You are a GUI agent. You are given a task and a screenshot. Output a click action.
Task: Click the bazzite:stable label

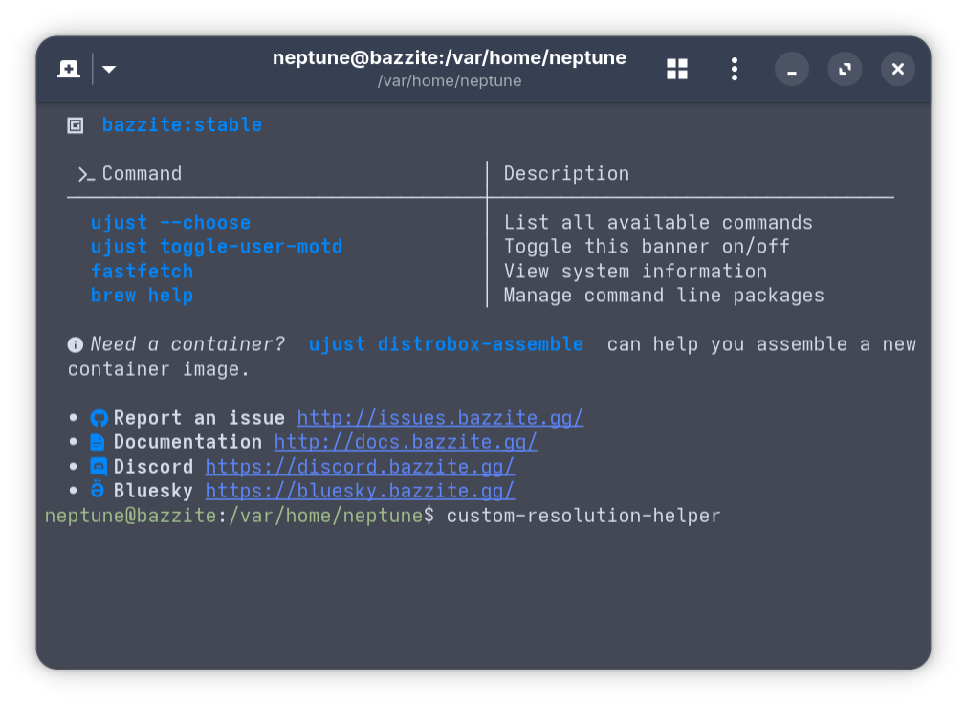[182, 125]
